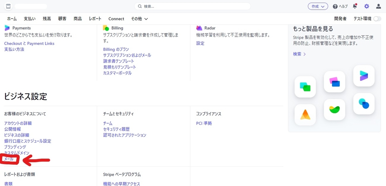Image resolution: width=386 pixels, height=186 pixels.
Task: Open 認可されたアプリケーション link
Action: (x=125, y=135)
